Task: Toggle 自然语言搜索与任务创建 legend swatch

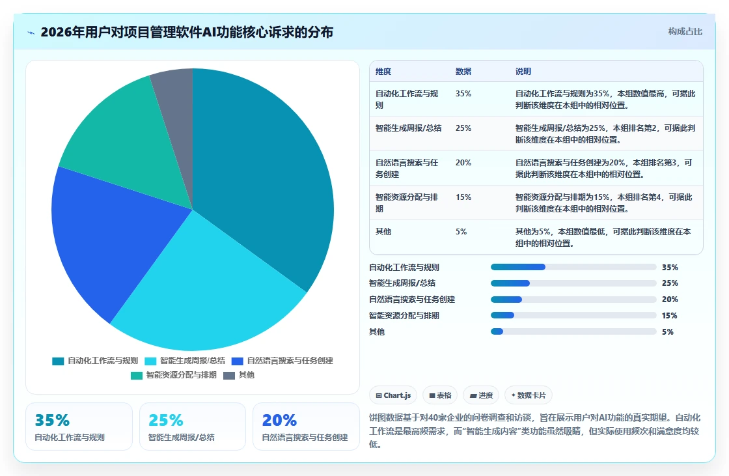Action: 238,361
